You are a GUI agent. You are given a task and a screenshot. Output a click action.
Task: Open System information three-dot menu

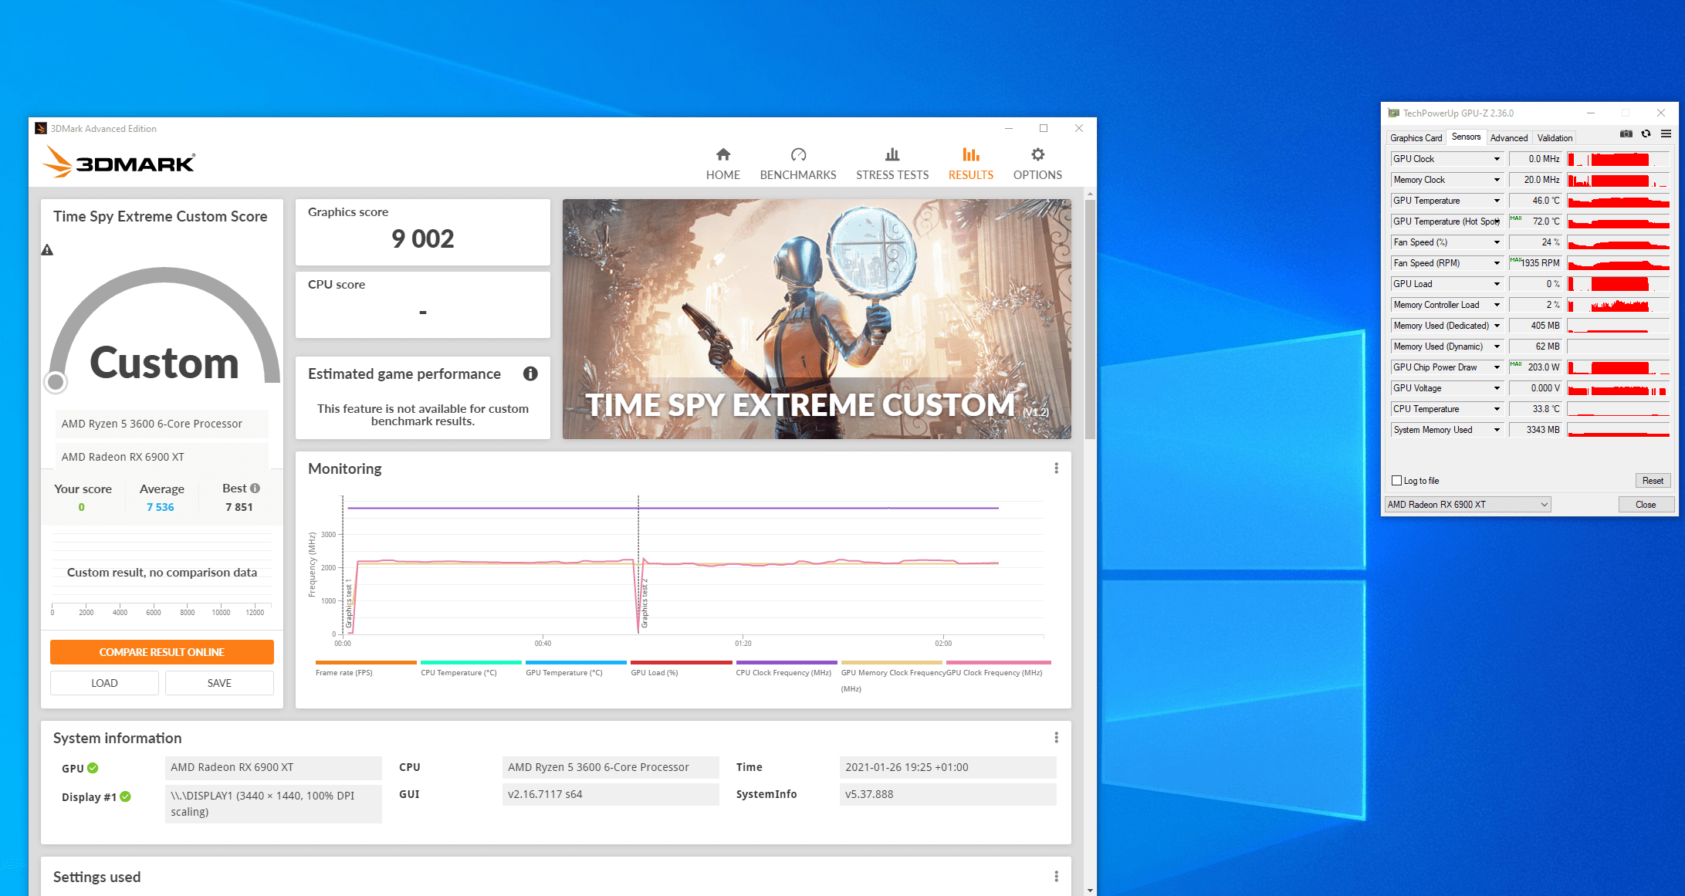[1056, 738]
